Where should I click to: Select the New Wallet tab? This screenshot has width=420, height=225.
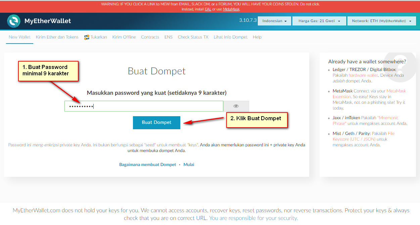19,37
